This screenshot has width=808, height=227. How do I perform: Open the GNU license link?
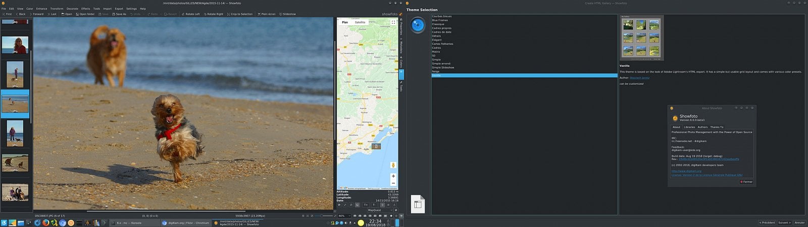pos(707,175)
